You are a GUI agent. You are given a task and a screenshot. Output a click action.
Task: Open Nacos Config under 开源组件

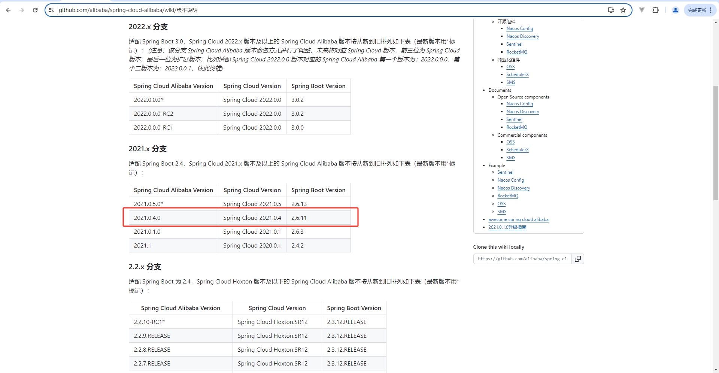pos(519,28)
